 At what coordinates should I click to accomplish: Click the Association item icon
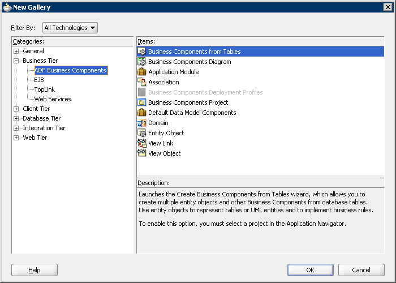point(141,82)
